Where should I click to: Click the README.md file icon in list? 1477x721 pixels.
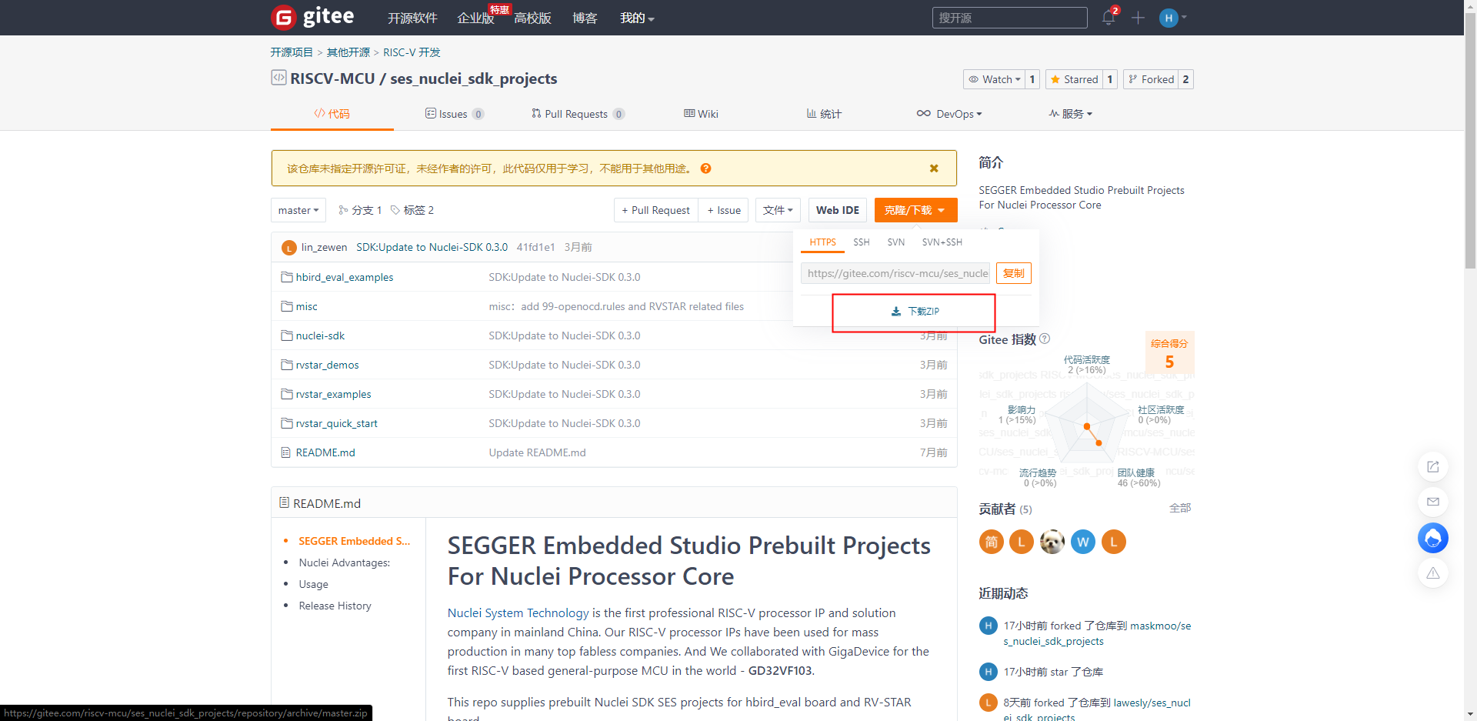point(286,452)
